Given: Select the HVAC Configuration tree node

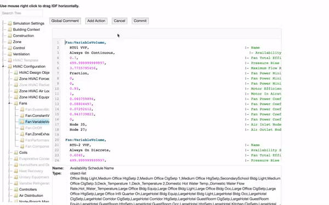Looking at the screenshot, I should [x=29, y=66].
